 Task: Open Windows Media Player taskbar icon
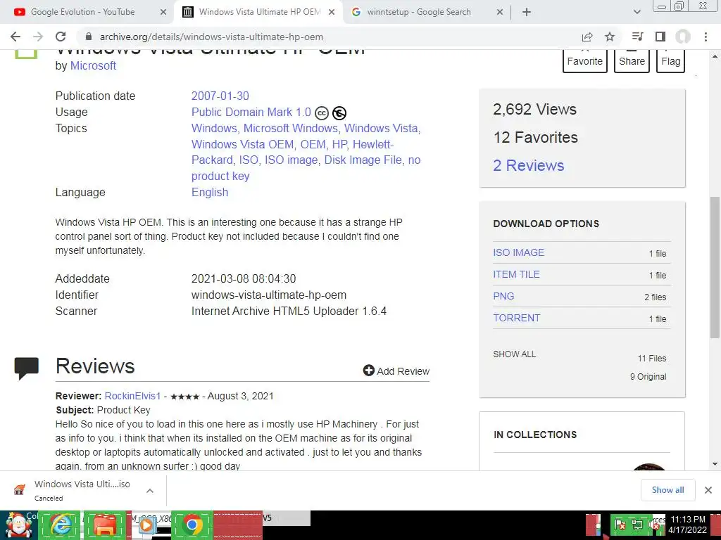coord(146,525)
